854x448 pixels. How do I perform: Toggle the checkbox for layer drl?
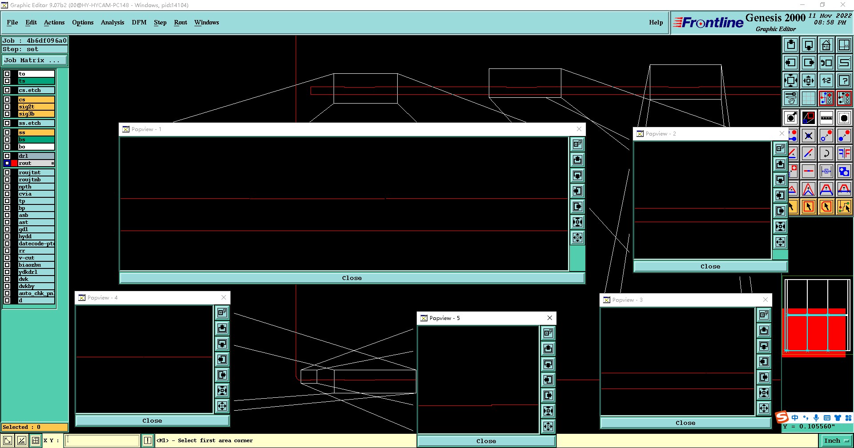pyautogui.click(x=7, y=156)
